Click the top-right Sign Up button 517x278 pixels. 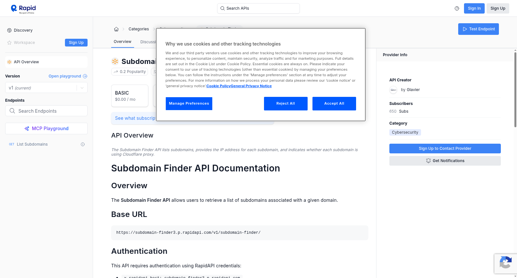[x=498, y=8]
